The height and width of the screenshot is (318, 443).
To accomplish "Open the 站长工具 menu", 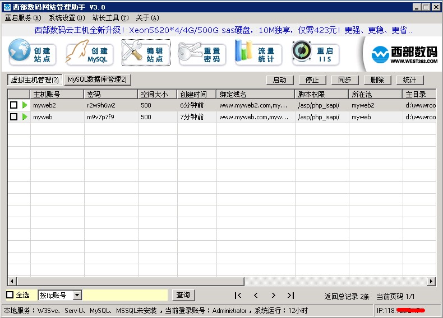I will point(110,18).
